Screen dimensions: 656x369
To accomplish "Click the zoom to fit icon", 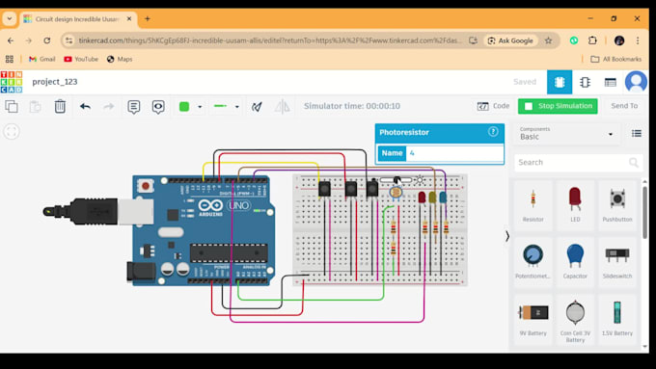I will pyautogui.click(x=12, y=132).
